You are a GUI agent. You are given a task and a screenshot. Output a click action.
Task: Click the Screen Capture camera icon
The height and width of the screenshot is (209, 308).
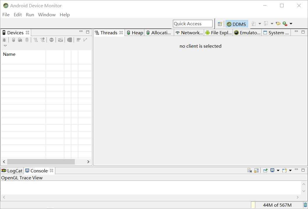coord(61,40)
